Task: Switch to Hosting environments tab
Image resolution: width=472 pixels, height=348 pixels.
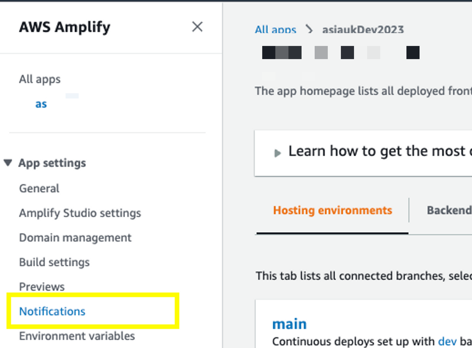Action: point(332,210)
